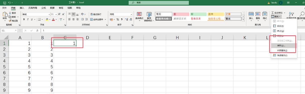Open the font size dropdown showing 11

point(56,14)
